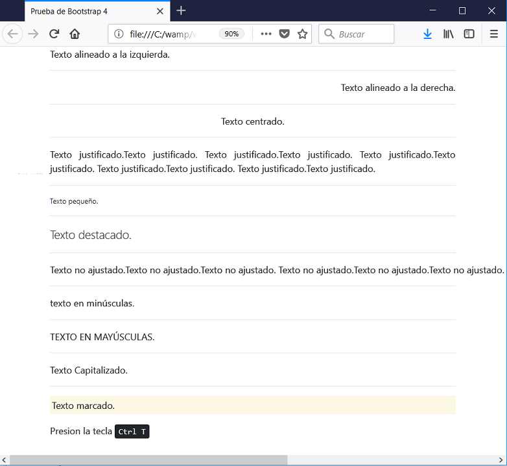This screenshot has height=466, width=507.
Task: Click the 'Texto justificado' paragraph
Action: [x=253, y=162]
